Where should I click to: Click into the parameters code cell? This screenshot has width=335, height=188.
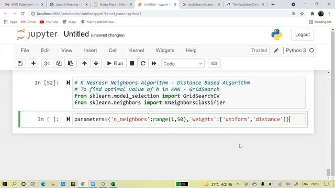189,120
